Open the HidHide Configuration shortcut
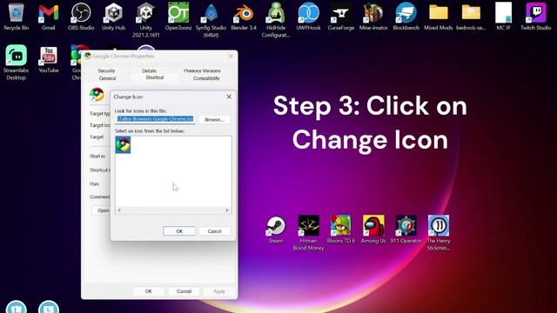Viewport: 557px width, 313px height. [276, 20]
